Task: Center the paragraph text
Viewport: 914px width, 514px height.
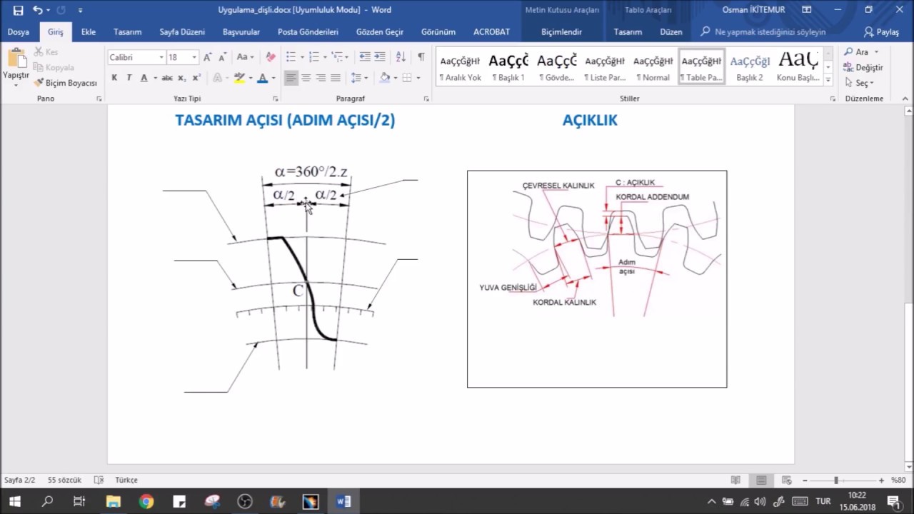Action: tap(306, 78)
